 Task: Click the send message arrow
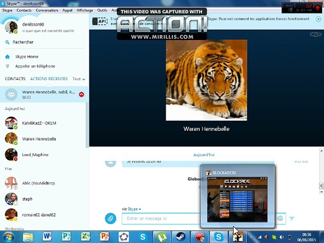(292, 218)
